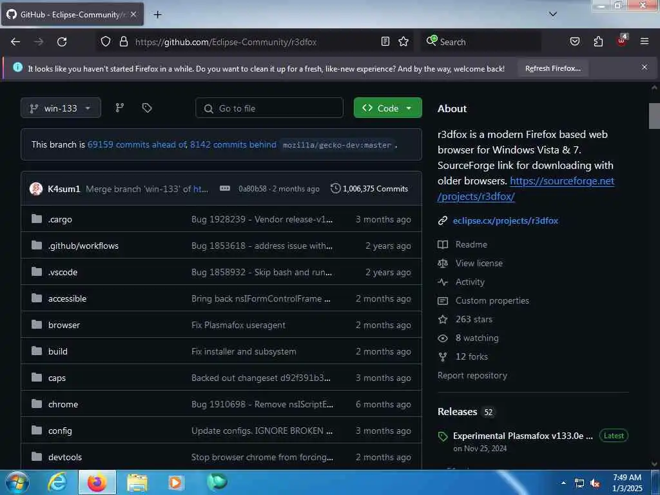Open the config folder
The height and width of the screenshot is (495, 660).
(x=60, y=431)
